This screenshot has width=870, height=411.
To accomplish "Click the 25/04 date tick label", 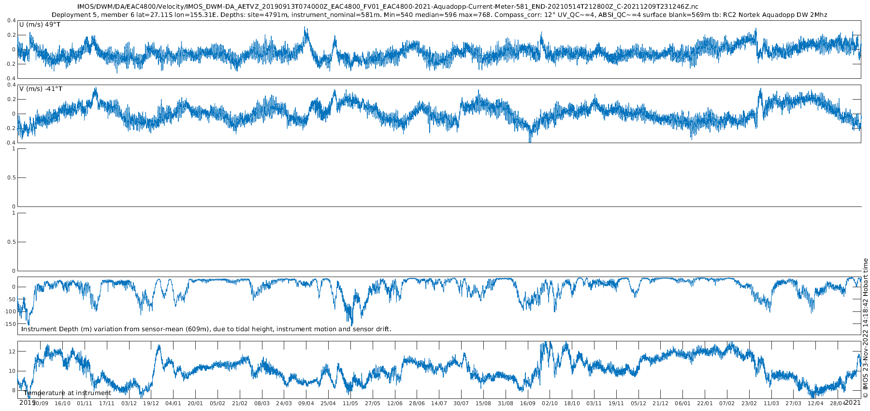I will coord(328,403).
